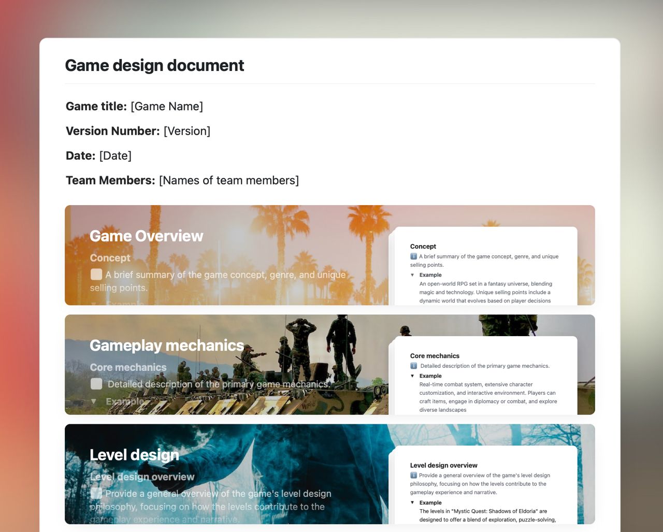
Task: Click the Level design section title
Action: coord(134,455)
